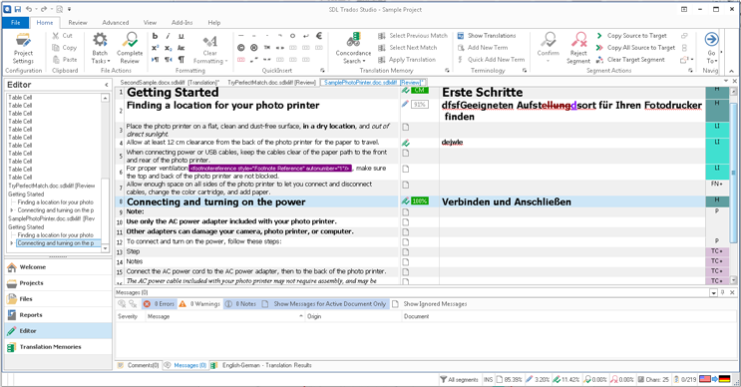Click the Select Previous Match icon
The image size is (741, 387).
[382, 36]
